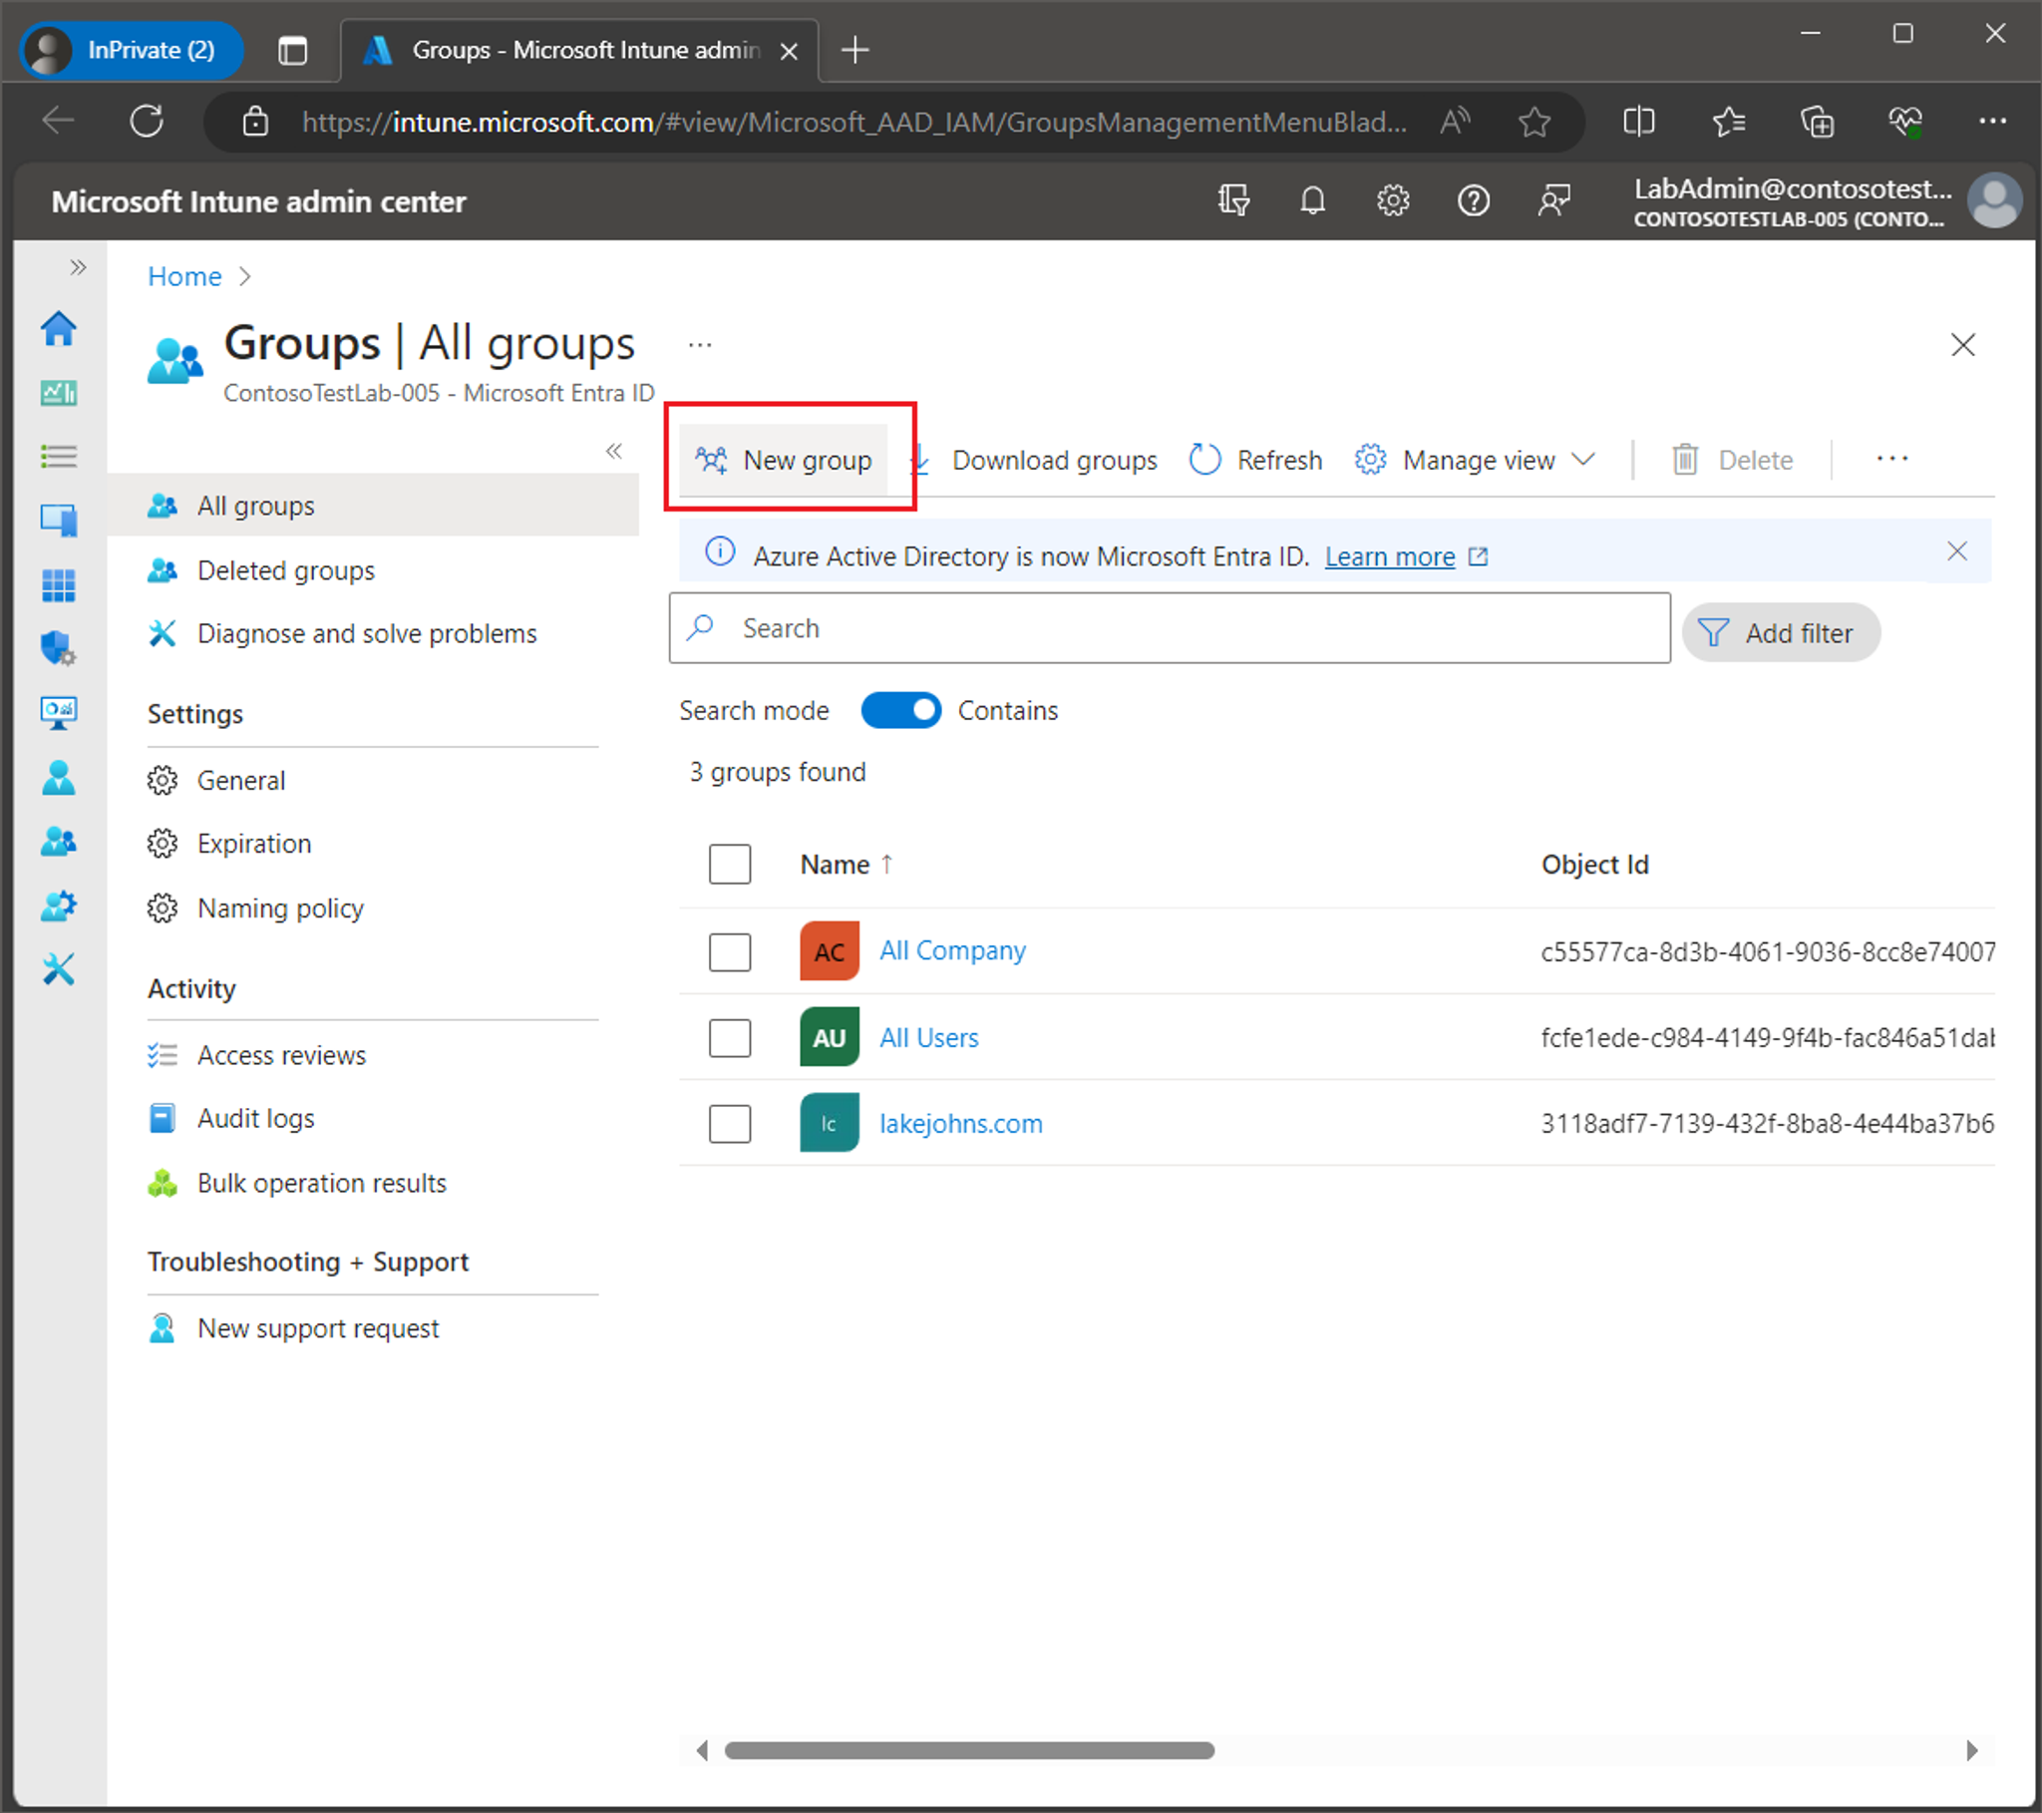Open the toolbar overflow ellipsis menu
The image size is (2042, 1813).
1892,459
